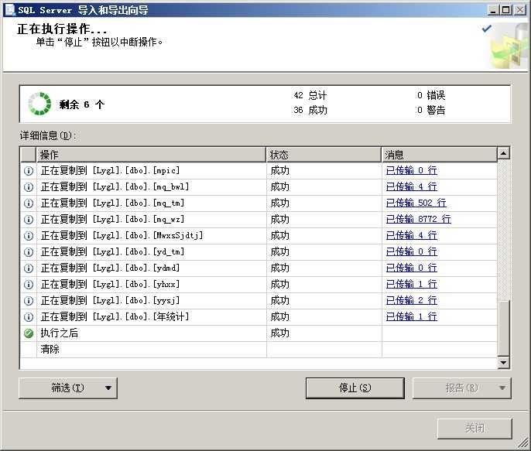Click the wizard title bar icon

click(9, 9)
